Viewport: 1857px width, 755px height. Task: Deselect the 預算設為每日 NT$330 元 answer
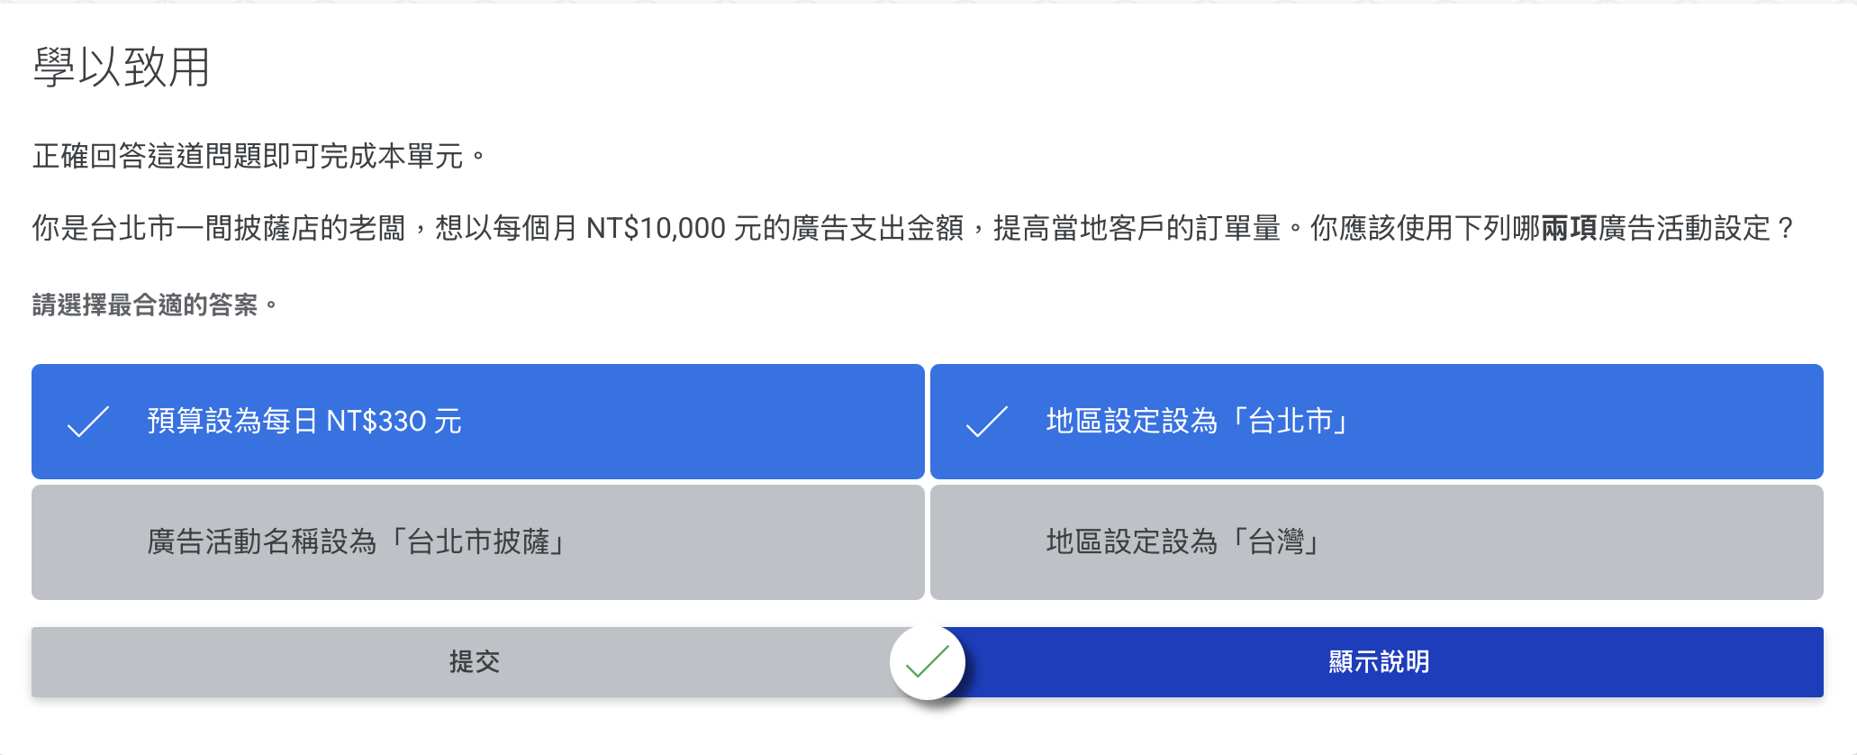tap(477, 422)
